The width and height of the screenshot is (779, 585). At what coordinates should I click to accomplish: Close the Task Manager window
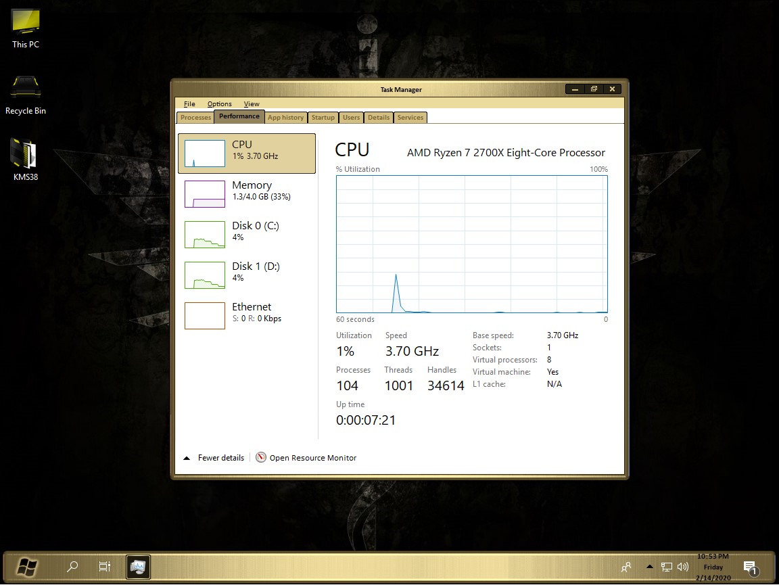pos(612,89)
